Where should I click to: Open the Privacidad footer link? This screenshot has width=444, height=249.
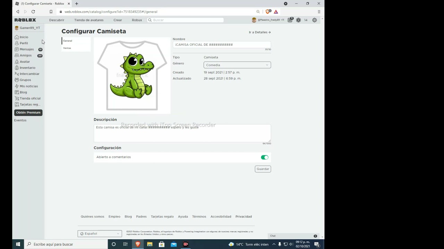click(x=244, y=216)
